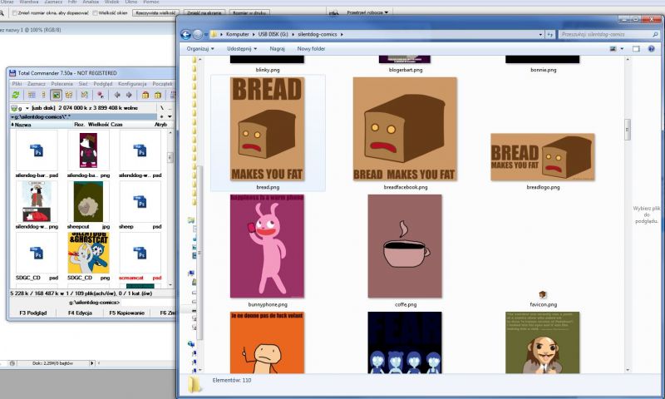Screen dimensions: 665x399
Task: Click Total Commander unpack files icon
Action: click(x=158, y=95)
